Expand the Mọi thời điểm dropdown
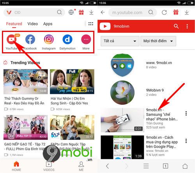 tap(158, 41)
